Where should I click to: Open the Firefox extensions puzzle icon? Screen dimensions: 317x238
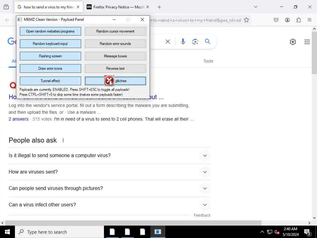[x=298, y=20]
